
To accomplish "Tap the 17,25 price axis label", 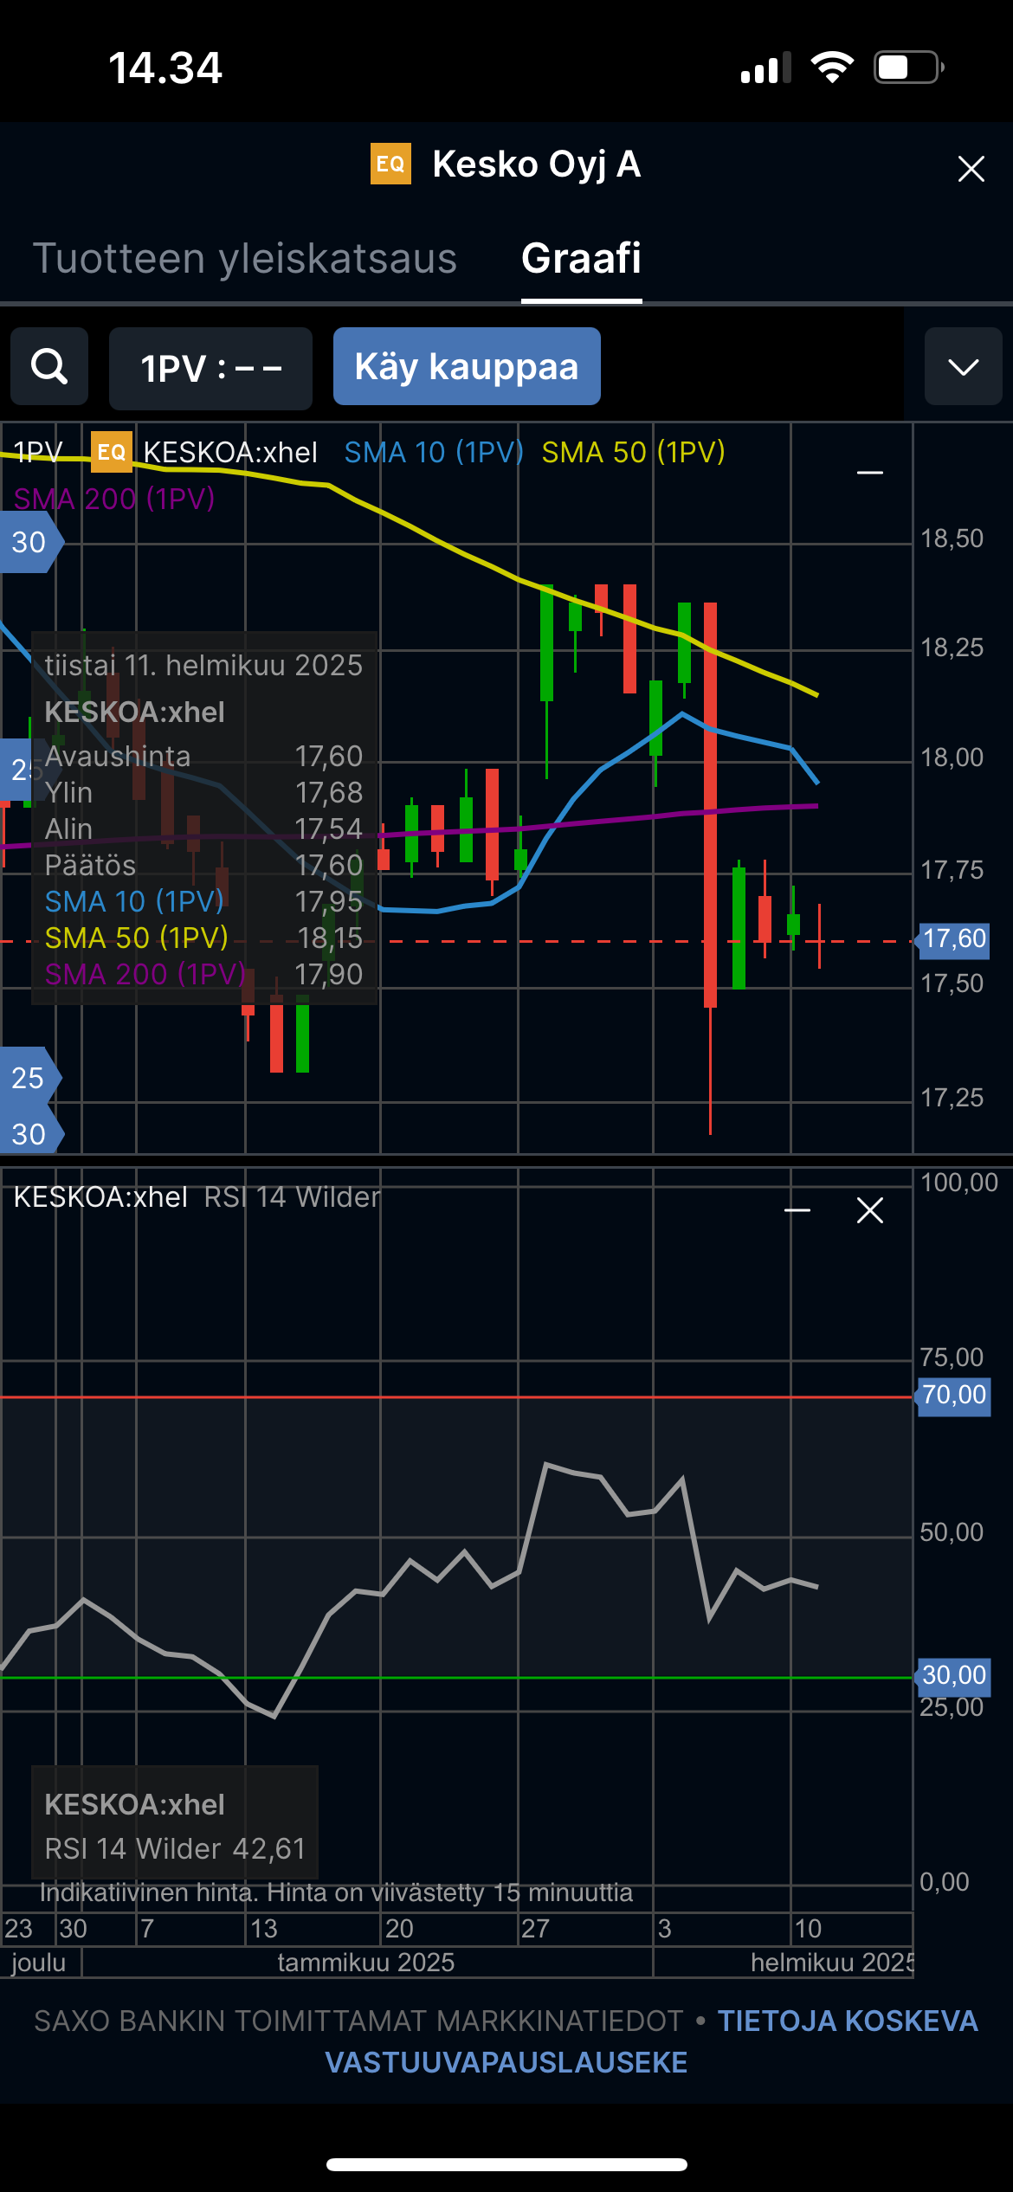I will pos(952,1098).
